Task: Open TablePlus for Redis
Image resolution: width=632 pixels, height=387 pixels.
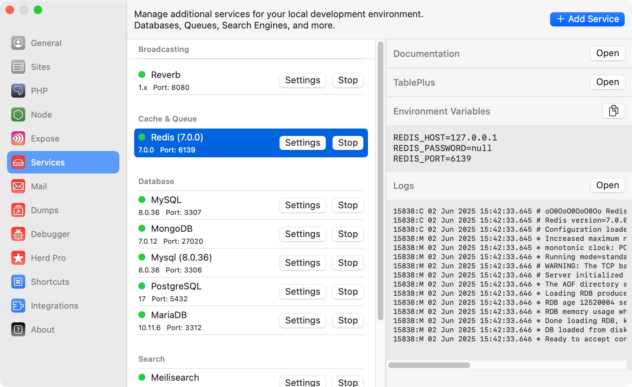Action: [607, 82]
